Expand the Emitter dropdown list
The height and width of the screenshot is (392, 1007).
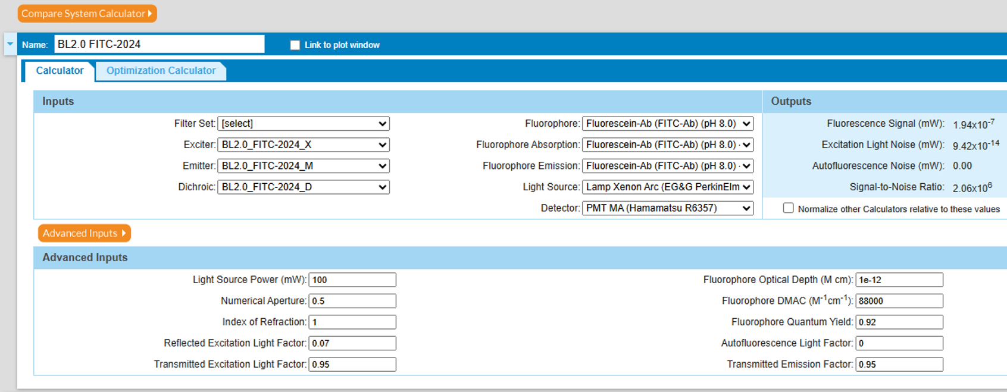click(304, 166)
